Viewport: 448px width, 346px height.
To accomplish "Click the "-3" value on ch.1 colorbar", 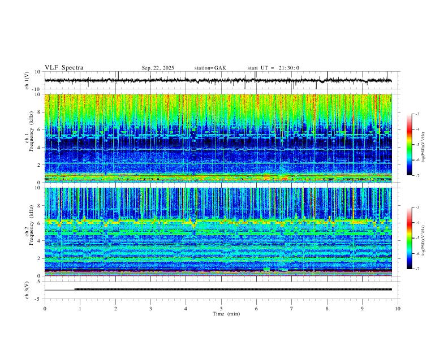I will pos(417,114).
